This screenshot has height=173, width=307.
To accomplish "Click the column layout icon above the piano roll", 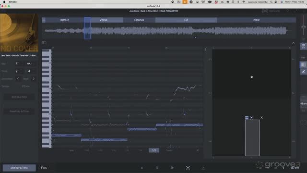I will pos(44,43).
